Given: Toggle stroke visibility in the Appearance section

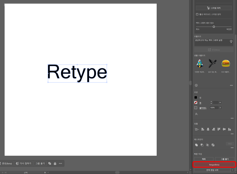Looking at the screenshot, I should coord(196,102).
